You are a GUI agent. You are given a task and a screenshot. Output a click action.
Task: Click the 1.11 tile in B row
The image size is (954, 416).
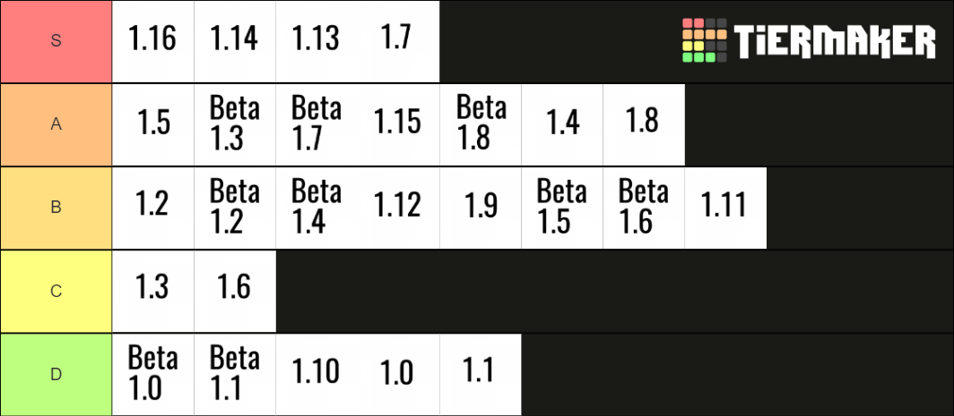point(726,208)
